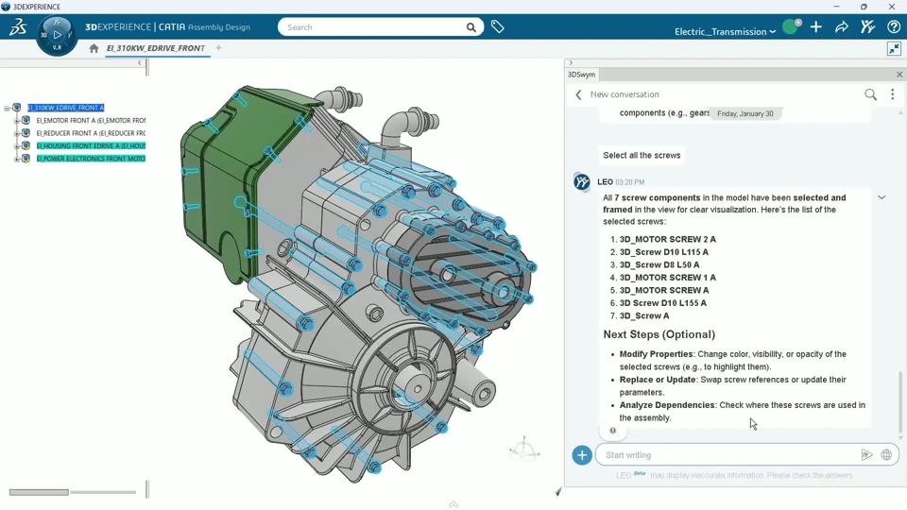Click the collapse fullscreen arrows icon

895,48
